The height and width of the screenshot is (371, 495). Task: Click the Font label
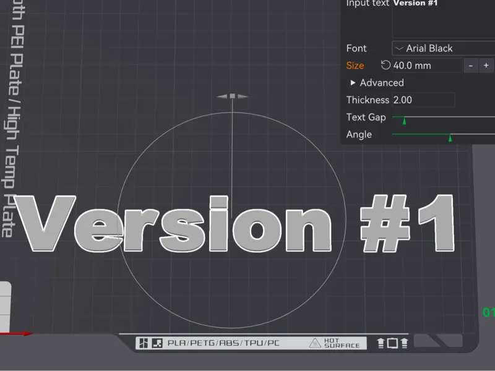coord(356,48)
